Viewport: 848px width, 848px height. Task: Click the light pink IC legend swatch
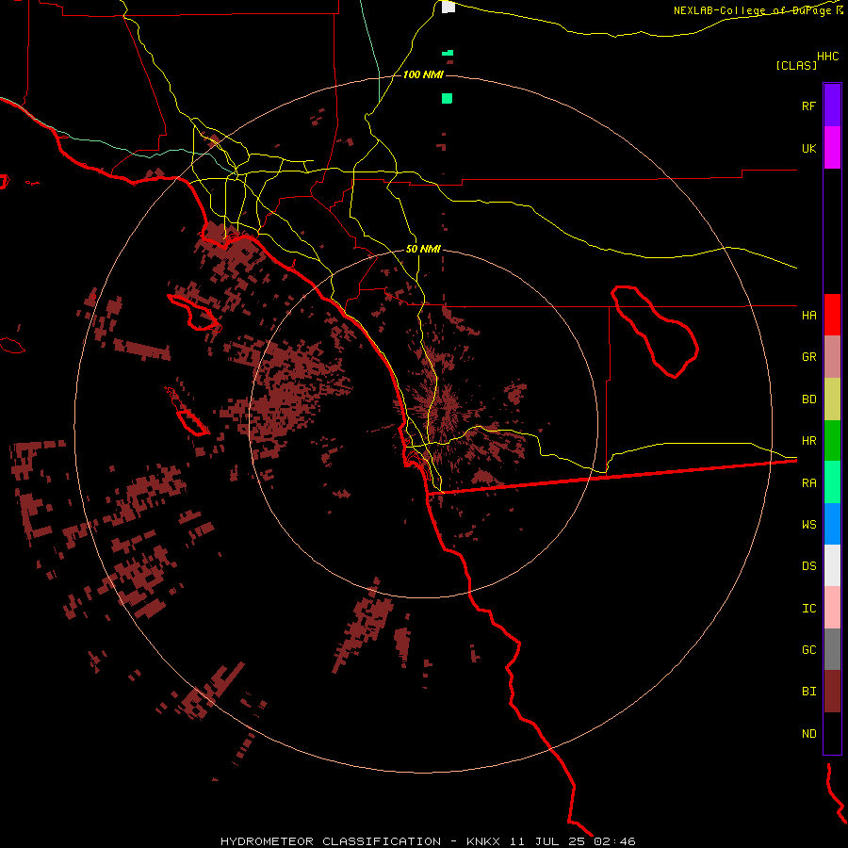[x=832, y=608]
